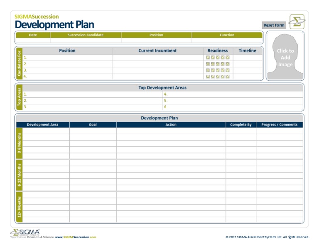Image resolution: width=319 pixels, height=247 pixels.
Task: Click first Complete By cell in 12+ Months
Action: click(241, 195)
